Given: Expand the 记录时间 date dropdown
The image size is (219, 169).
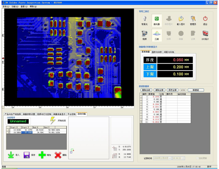Looking at the screenshot, I should [170, 158].
